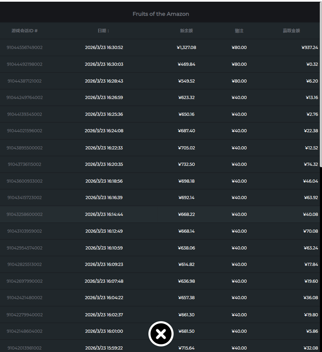Image resolution: width=322 pixels, height=352 pixels.
Task: Open session ID 91044021596002
Action: click(x=24, y=131)
